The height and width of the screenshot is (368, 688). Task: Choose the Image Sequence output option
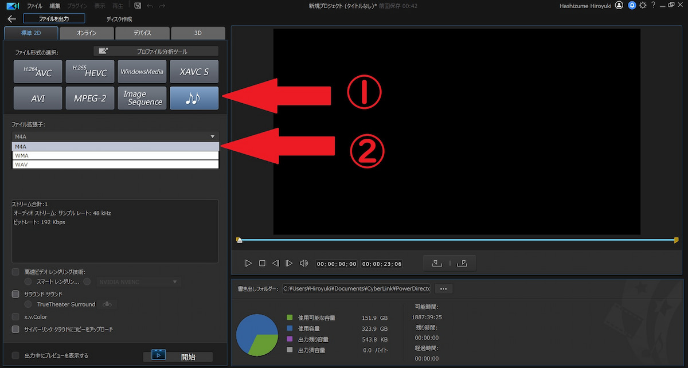click(x=142, y=97)
